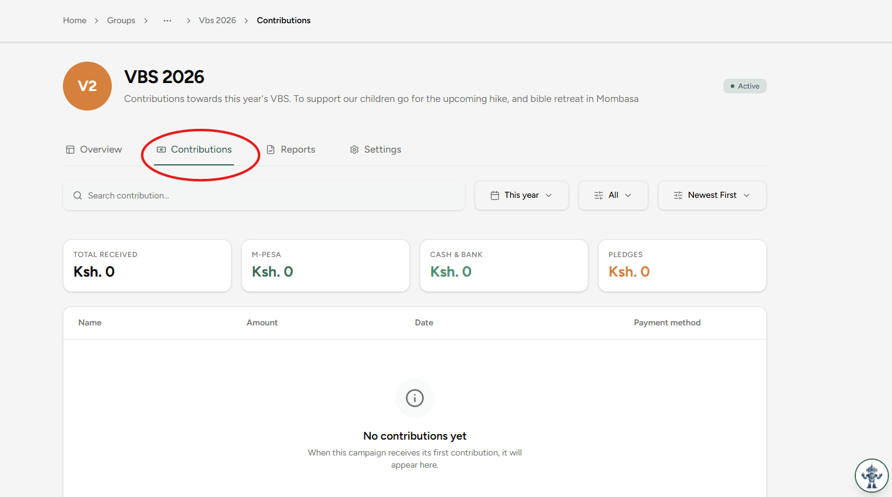Click the TOTAL RECEIVED card

coord(147,266)
